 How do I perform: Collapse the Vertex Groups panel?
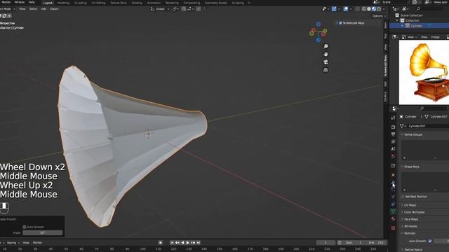tap(413, 134)
